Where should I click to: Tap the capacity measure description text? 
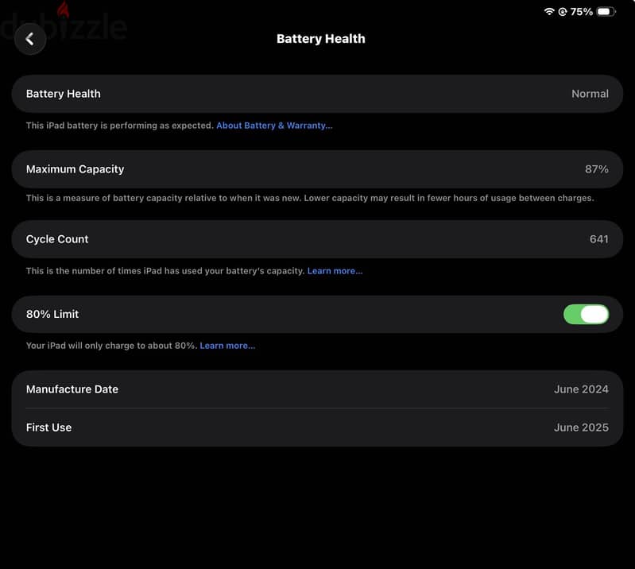(x=310, y=198)
